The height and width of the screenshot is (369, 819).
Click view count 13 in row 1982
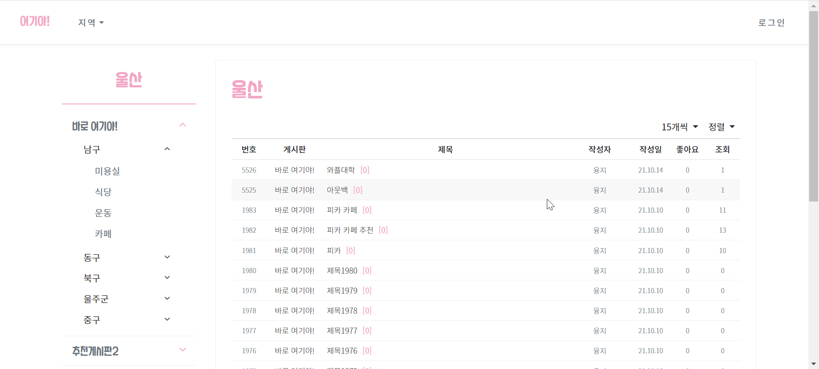[723, 230]
